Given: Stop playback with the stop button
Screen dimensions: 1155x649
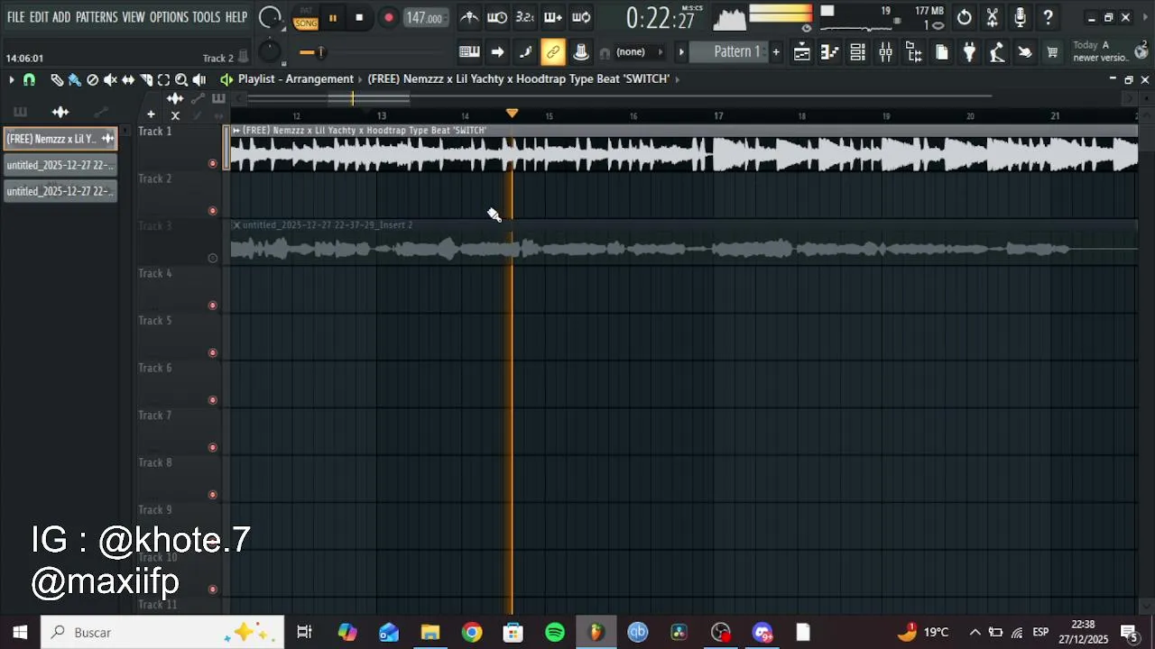Looking at the screenshot, I should (359, 17).
